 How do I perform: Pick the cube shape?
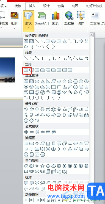[x=26, y=92]
